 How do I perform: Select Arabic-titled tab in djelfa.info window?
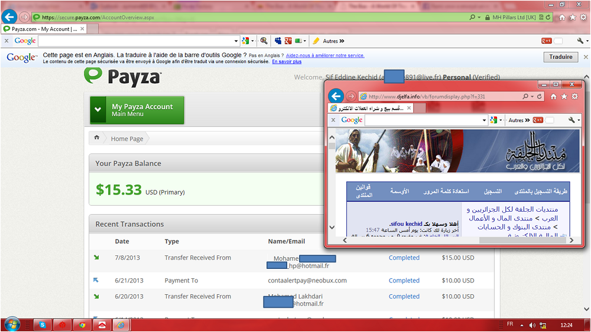click(371, 109)
